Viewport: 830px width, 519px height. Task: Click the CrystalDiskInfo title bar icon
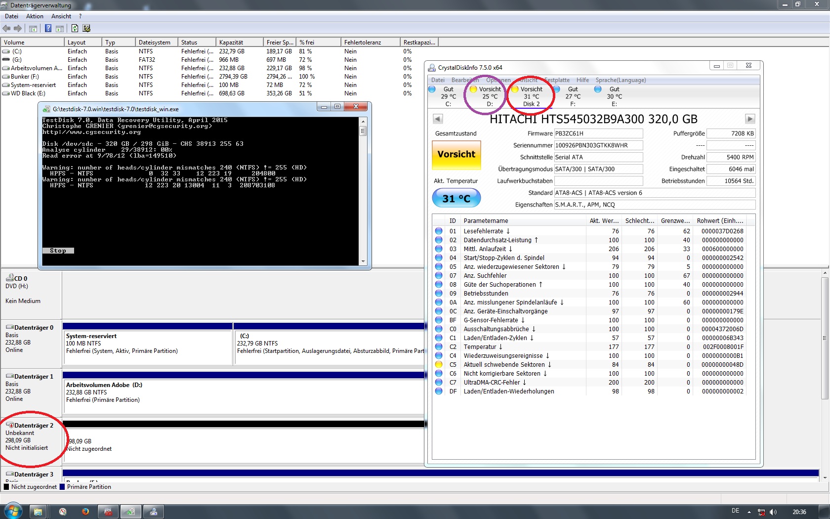tap(432, 68)
